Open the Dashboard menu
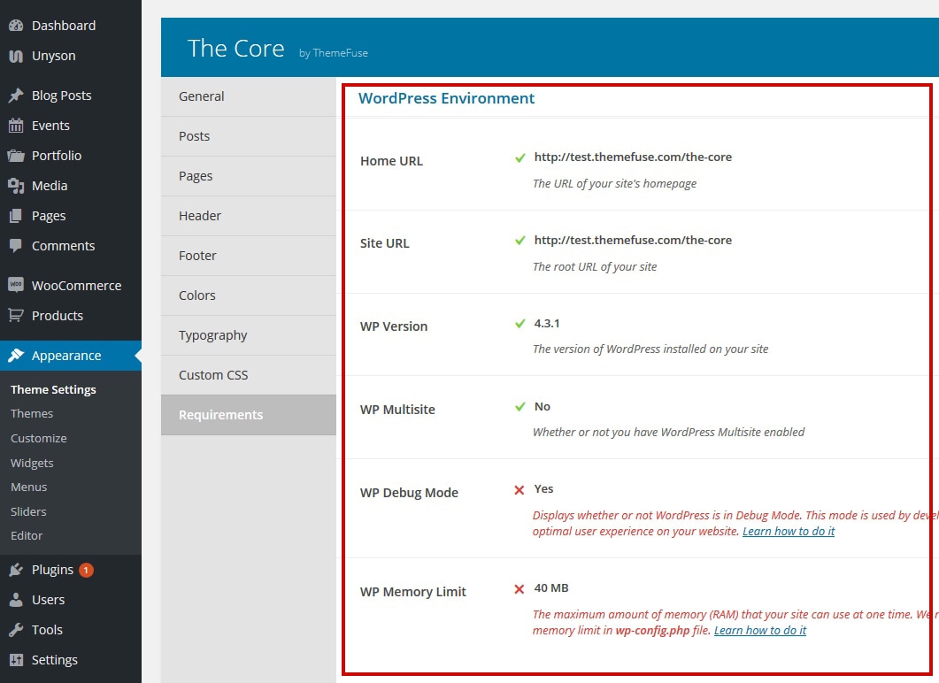Screen dimensions: 939x683 [x=71, y=26]
